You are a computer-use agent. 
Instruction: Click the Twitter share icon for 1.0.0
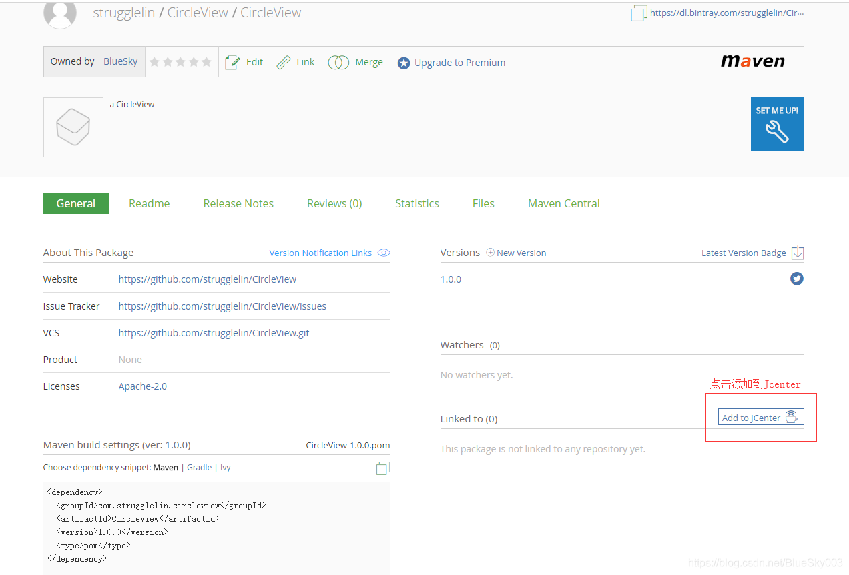[x=797, y=279]
